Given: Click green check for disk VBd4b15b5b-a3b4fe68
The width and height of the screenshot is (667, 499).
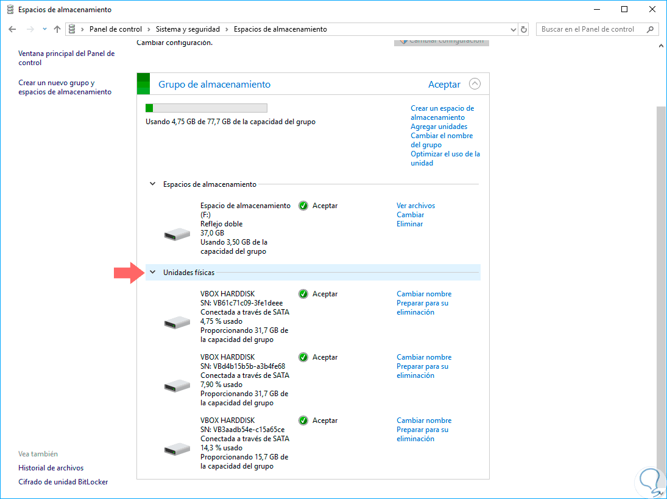Looking at the screenshot, I should coord(303,357).
